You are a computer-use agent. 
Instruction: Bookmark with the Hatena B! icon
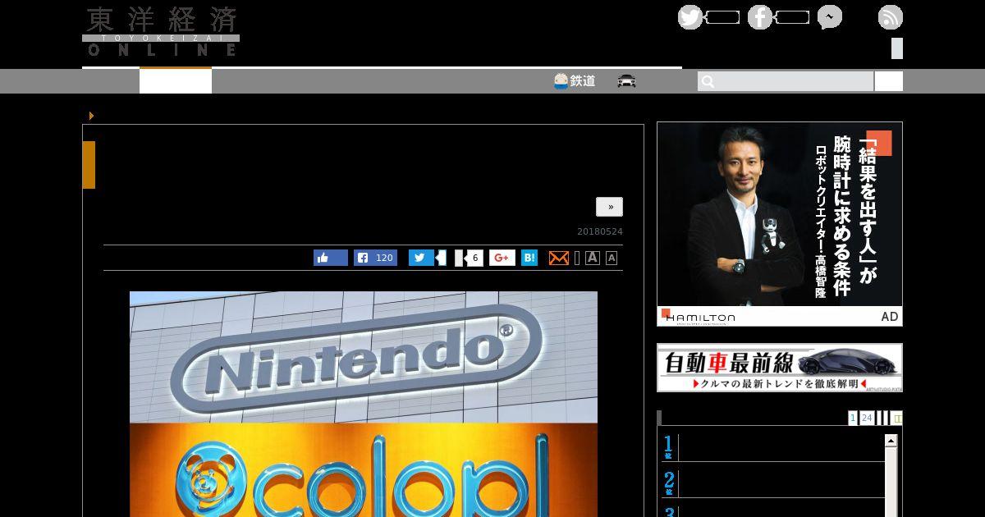[529, 258]
